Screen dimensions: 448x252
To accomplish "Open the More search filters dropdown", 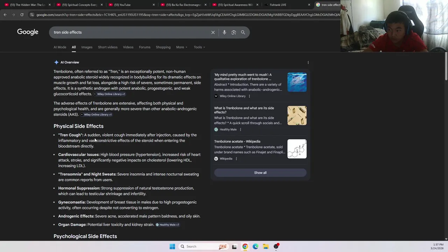I will [x=181, y=47].
